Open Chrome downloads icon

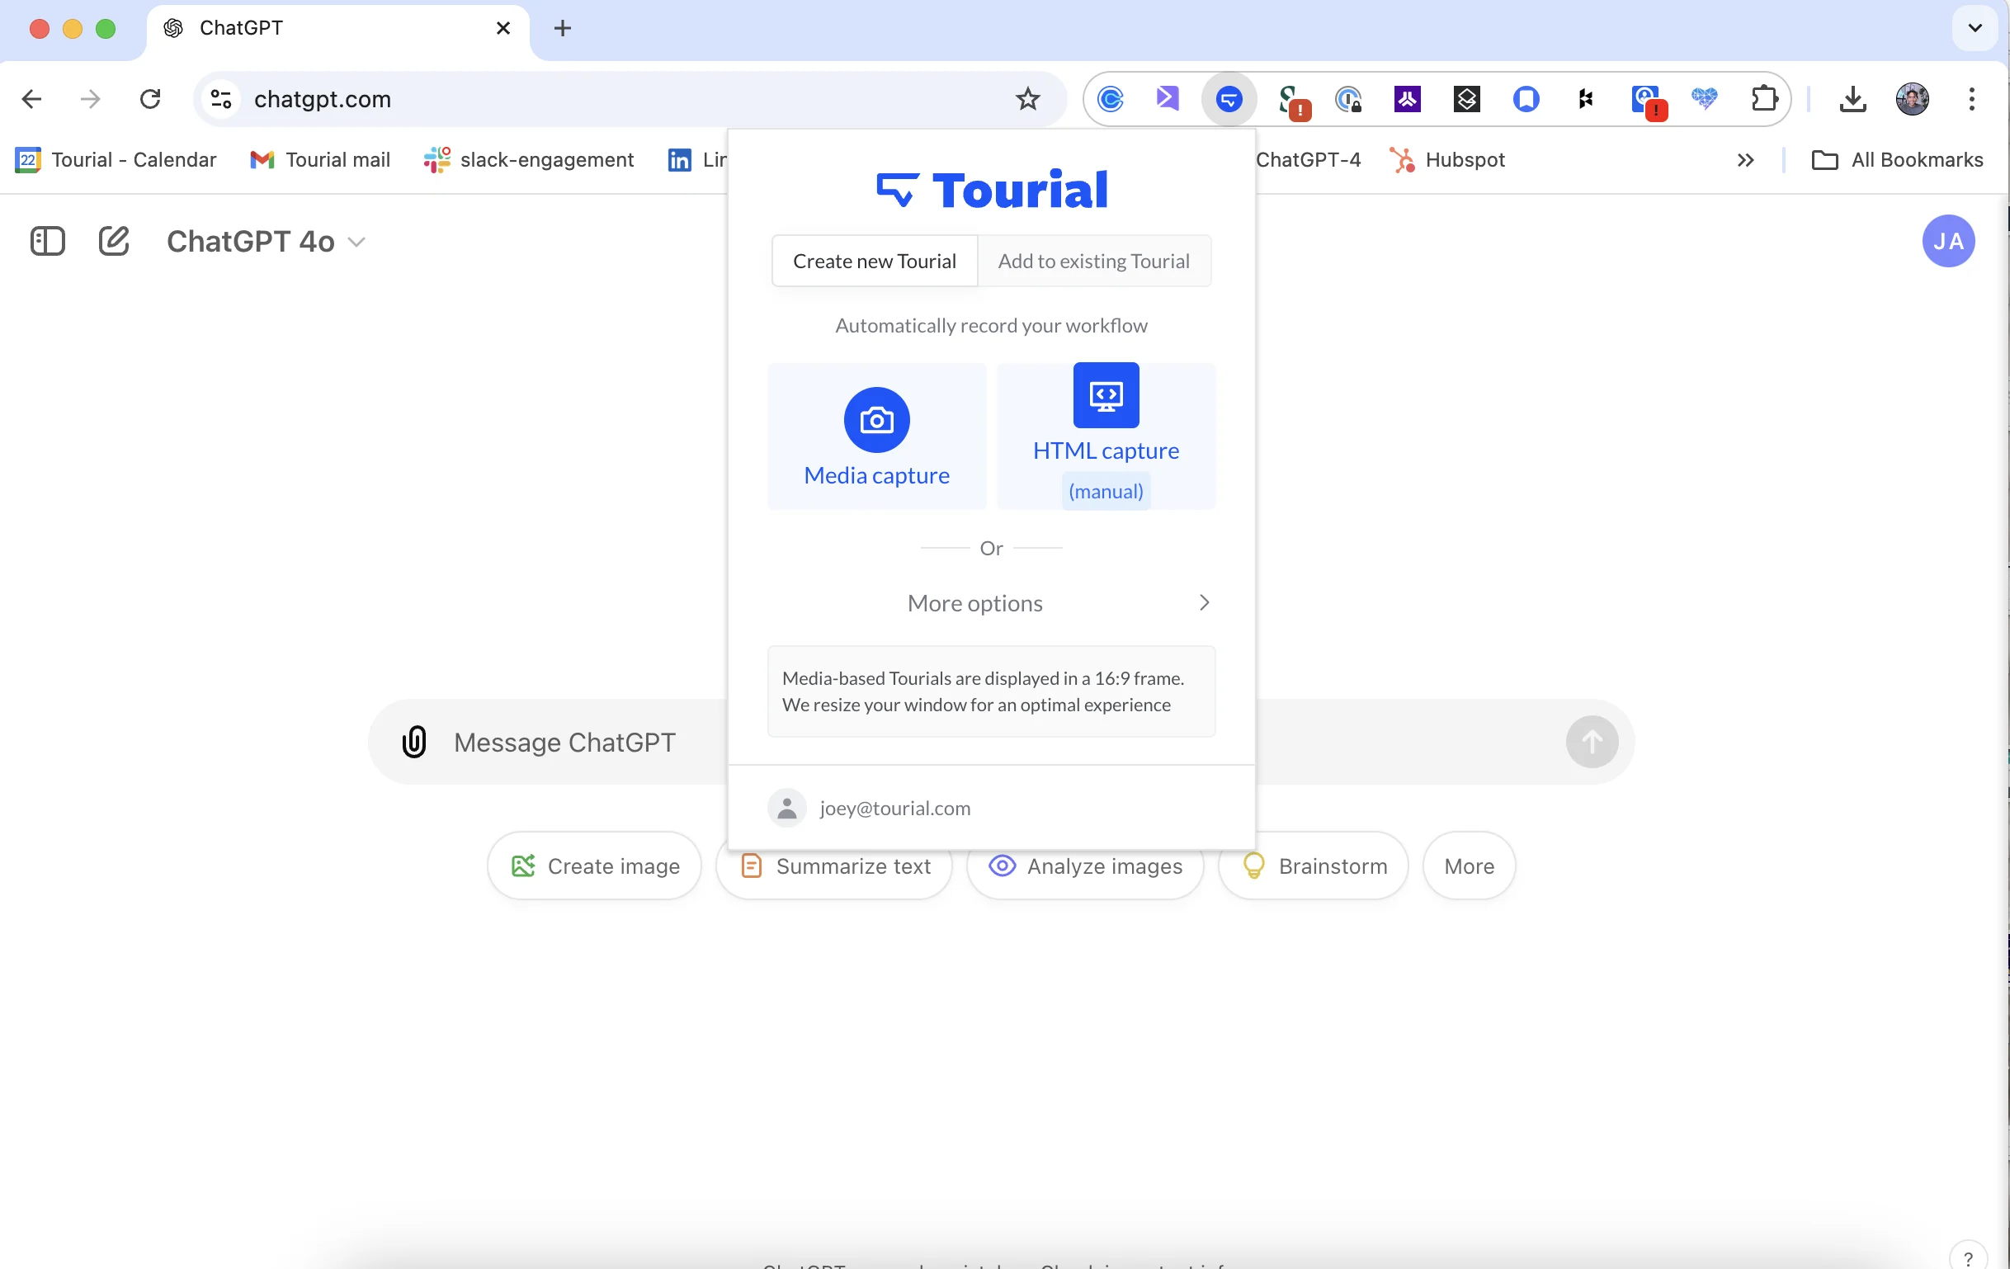(x=1852, y=99)
